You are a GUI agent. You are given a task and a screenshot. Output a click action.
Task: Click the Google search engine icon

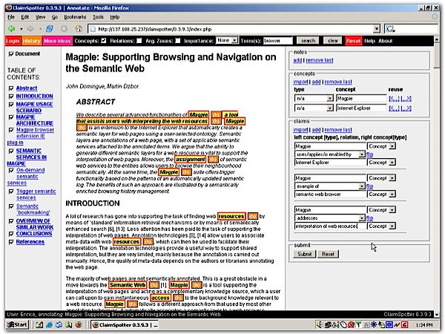coord(391,29)
